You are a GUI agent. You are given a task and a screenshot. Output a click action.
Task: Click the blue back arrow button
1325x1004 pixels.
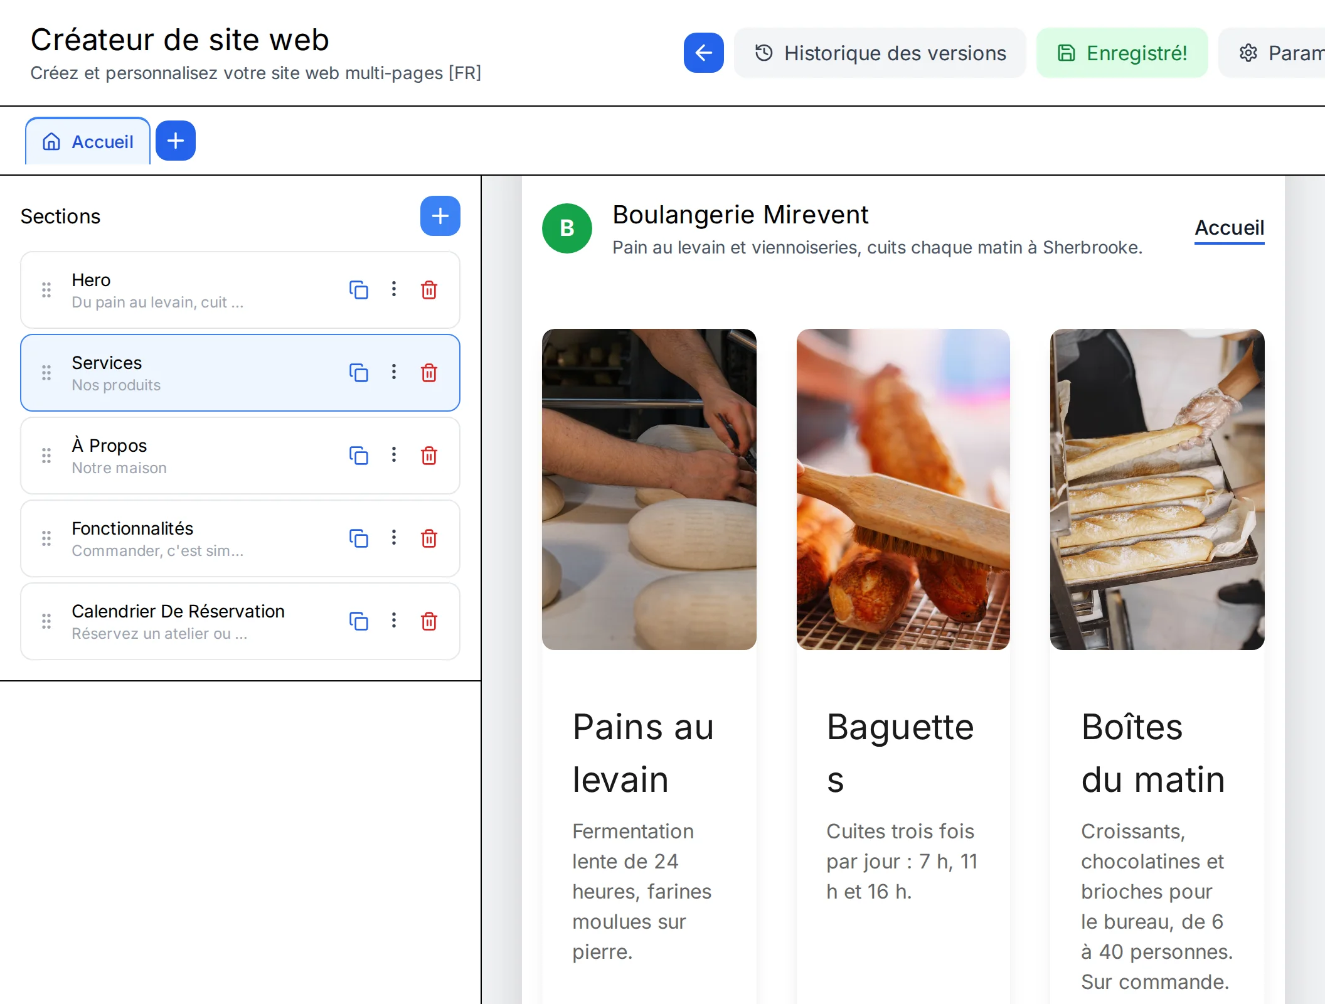[703, 53]
